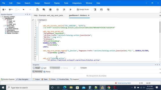Click the Windows search box
This screenshot has width=161, height=90.
click(x=28, y=87)
